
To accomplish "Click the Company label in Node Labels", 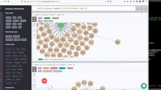I will coord(23,21).
